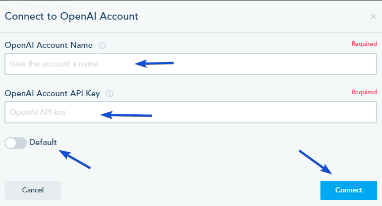Click the 'Give the account a name' placeholder
Screen dimensions: 382x206
coord(53,64)
